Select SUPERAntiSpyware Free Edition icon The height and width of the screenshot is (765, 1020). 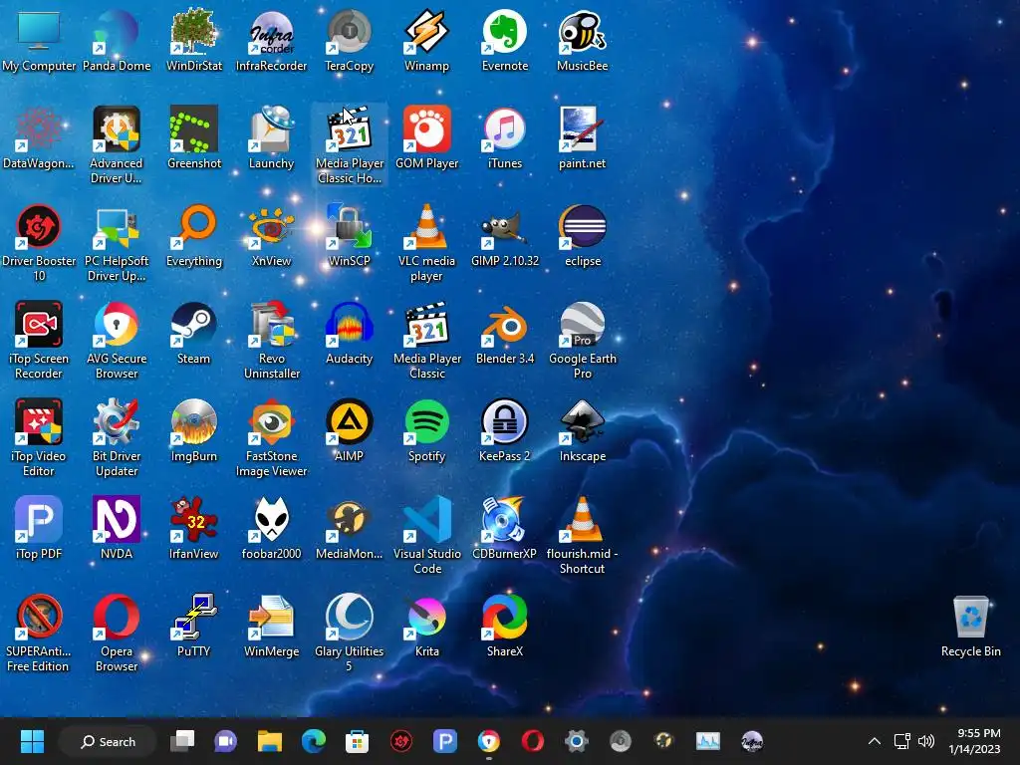(x=39, y=617)
